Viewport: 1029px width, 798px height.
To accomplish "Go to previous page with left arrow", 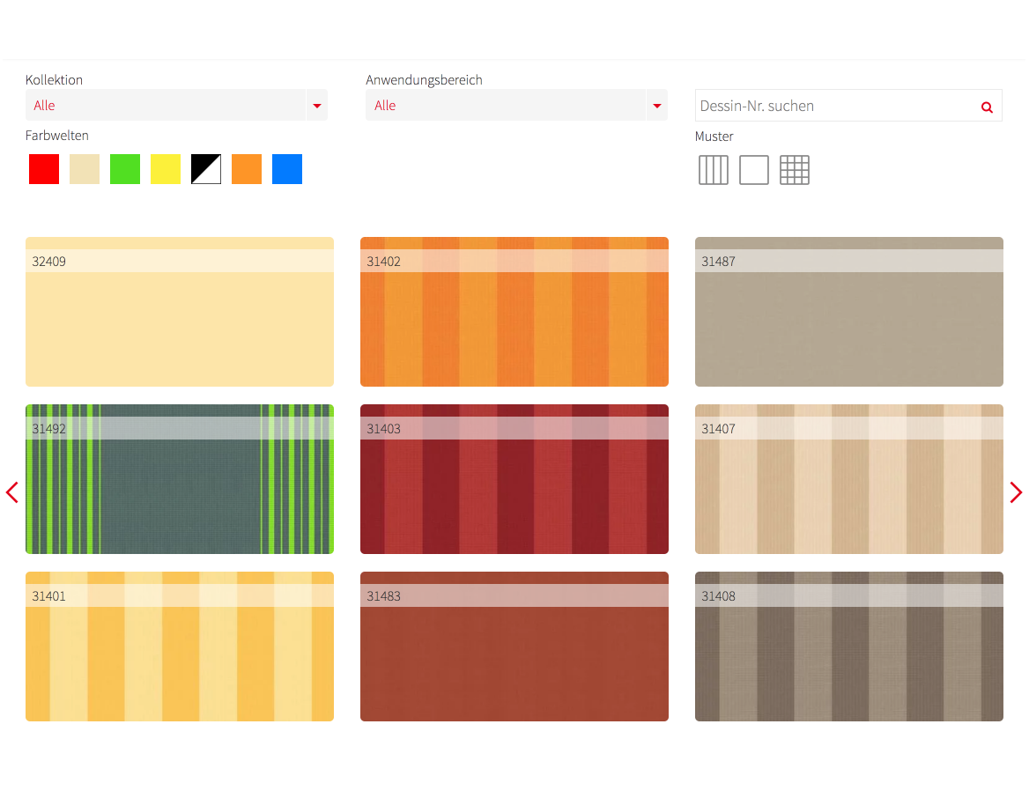I will click(12, 492).
